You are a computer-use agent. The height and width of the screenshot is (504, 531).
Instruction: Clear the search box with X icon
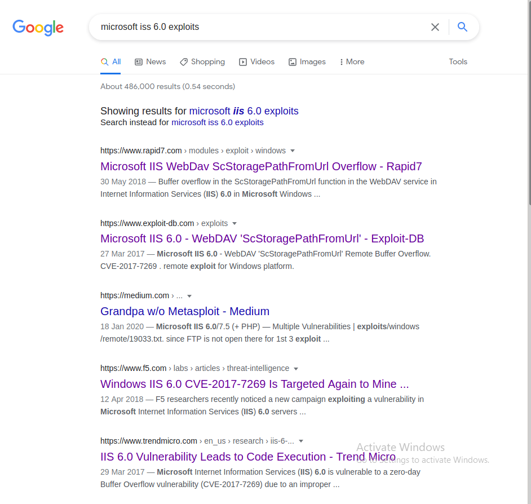435,27
